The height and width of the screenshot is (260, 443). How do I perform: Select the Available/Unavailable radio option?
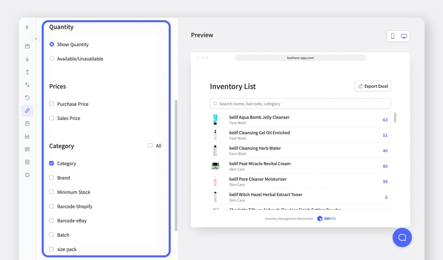point(52,58)
